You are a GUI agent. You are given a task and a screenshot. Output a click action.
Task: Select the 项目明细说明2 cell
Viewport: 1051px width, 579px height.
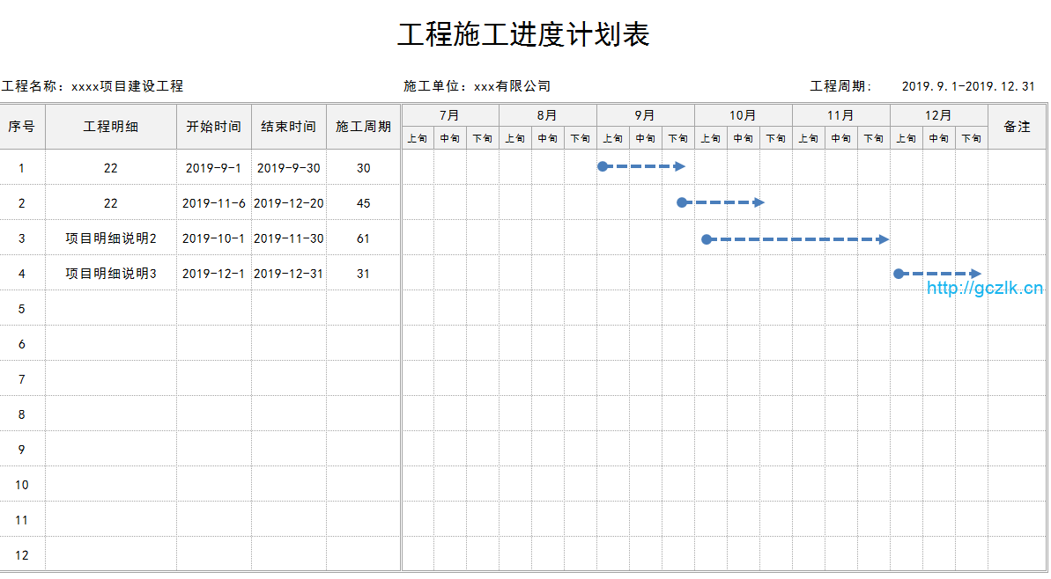pyautogui.click(x=110, y=238)
